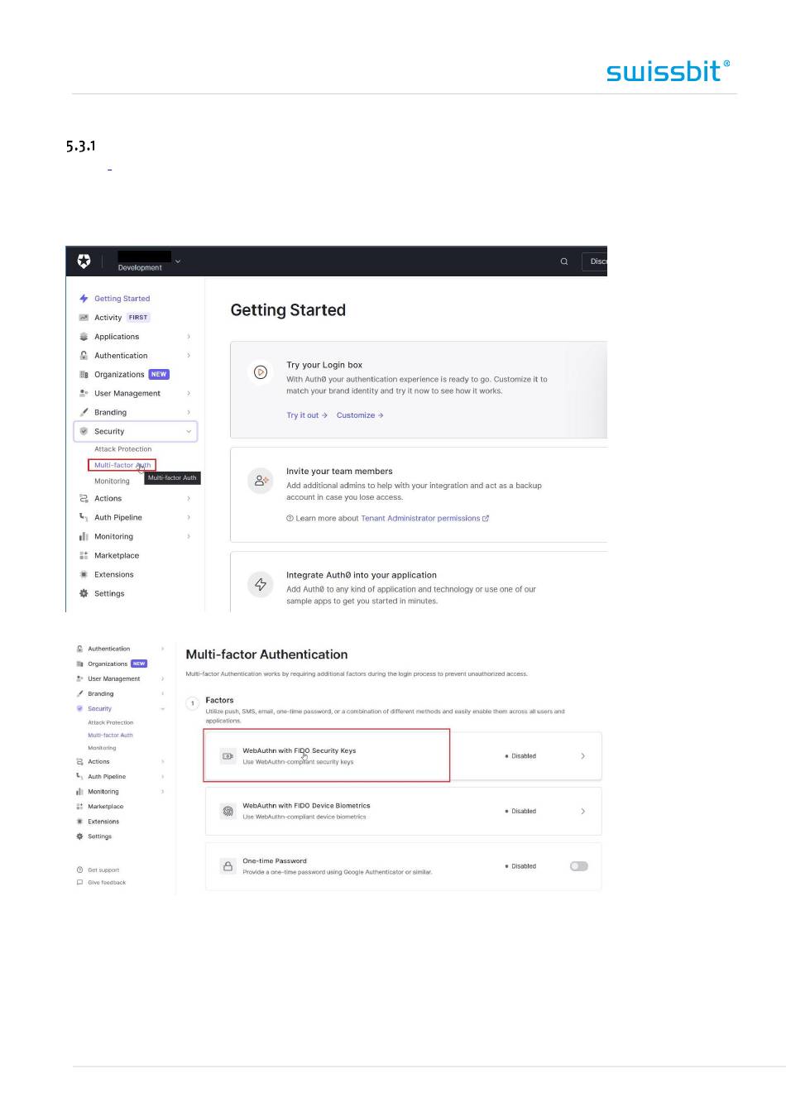Click Authentication label in Multi-factor Authentication screenshot sidebar
The image size is (786, 1112).
(109, 649)
